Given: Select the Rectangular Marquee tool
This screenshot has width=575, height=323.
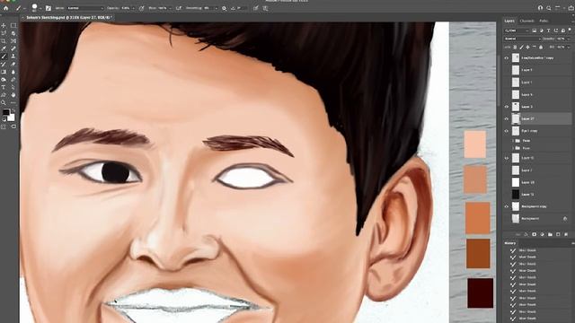Looking at the screenshot, I should [x=13, y=26].
